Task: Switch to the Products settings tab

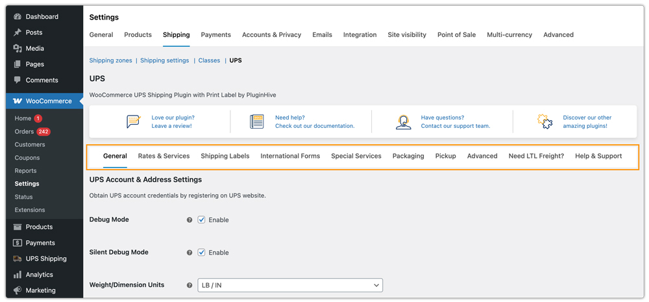Action: tap(138, 35)
